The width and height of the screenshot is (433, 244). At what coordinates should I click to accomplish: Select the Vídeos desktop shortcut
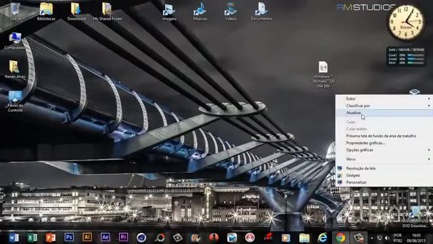(x=231, y=12)
